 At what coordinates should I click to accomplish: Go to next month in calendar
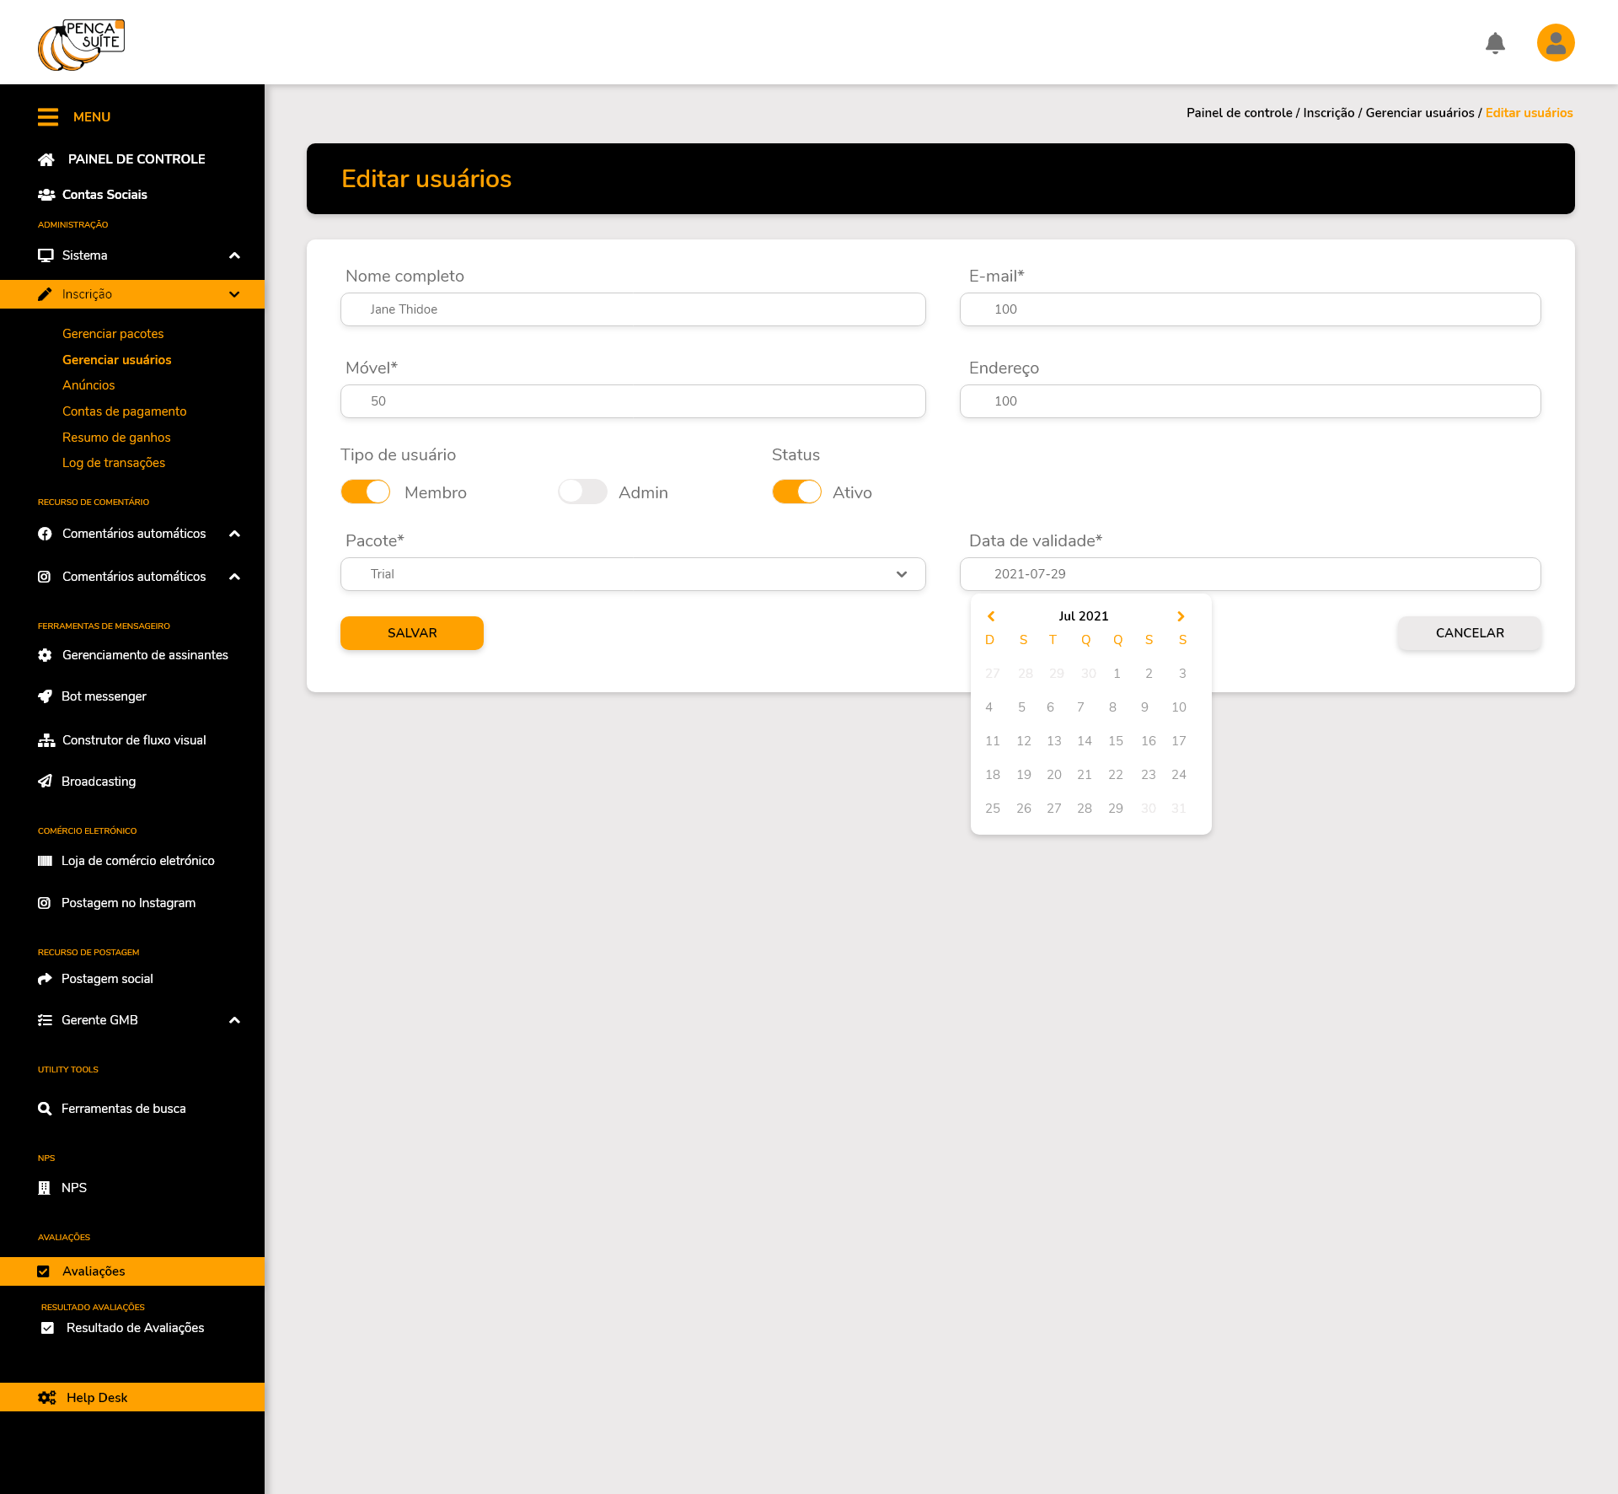tap(1181, 616)
